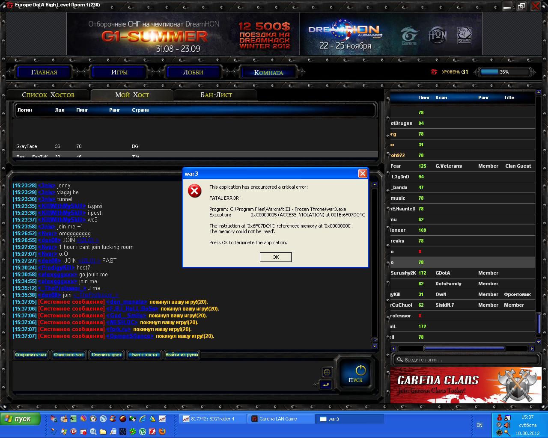Select the G.Veterans clan guest player row
The width and height of the screenshot is (548, 438).
coord(463,166)
